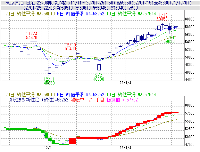Select the 高58610 high value in header
200x152 pixels.
point(83,8)
